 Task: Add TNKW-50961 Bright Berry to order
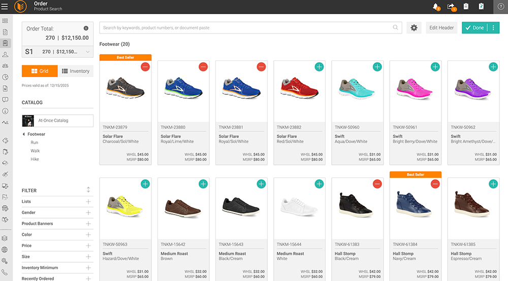(435, 67)
